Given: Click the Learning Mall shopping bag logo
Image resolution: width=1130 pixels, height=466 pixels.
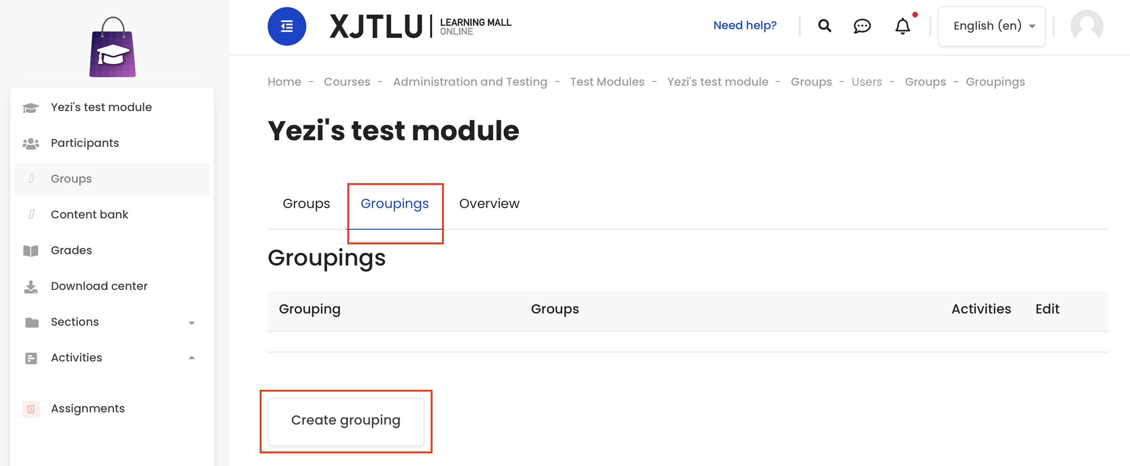Looking at the screenshot, I should pyautogui.click(x=113, y=47).
